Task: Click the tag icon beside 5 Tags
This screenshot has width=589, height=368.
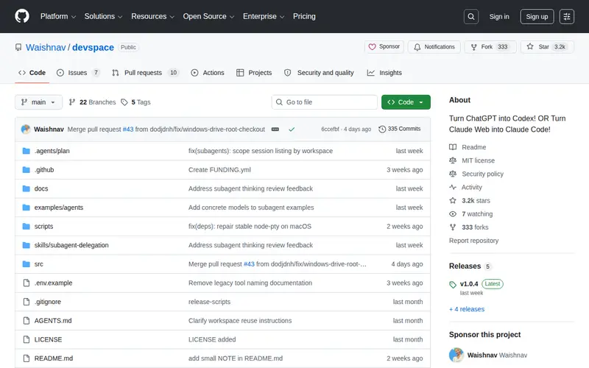Action: point(124,102)
